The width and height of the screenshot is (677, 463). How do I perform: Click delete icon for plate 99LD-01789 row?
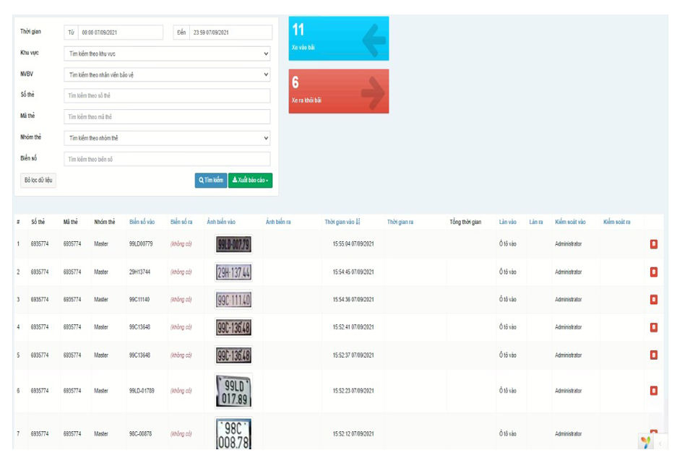coord(653,391)
